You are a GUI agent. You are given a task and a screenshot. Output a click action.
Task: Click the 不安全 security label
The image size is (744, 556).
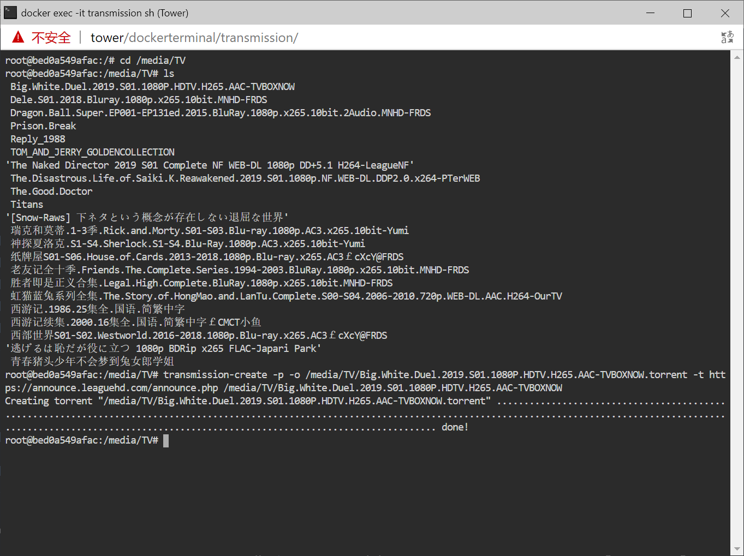[x=51, y=38]
